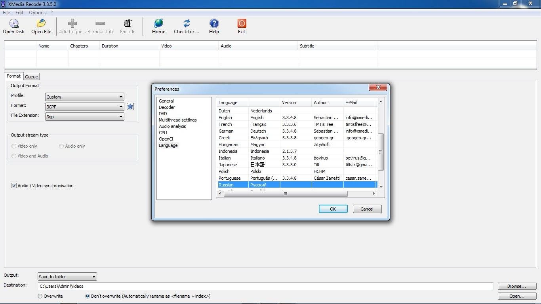Select Decoder in Preferences categories

point(167,107)
